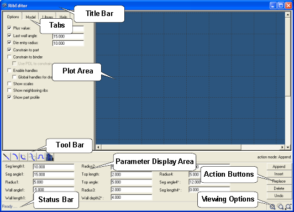
Task: Click the Wall depth2 input field
Action: pyautogui.click(x=132, y=197)
